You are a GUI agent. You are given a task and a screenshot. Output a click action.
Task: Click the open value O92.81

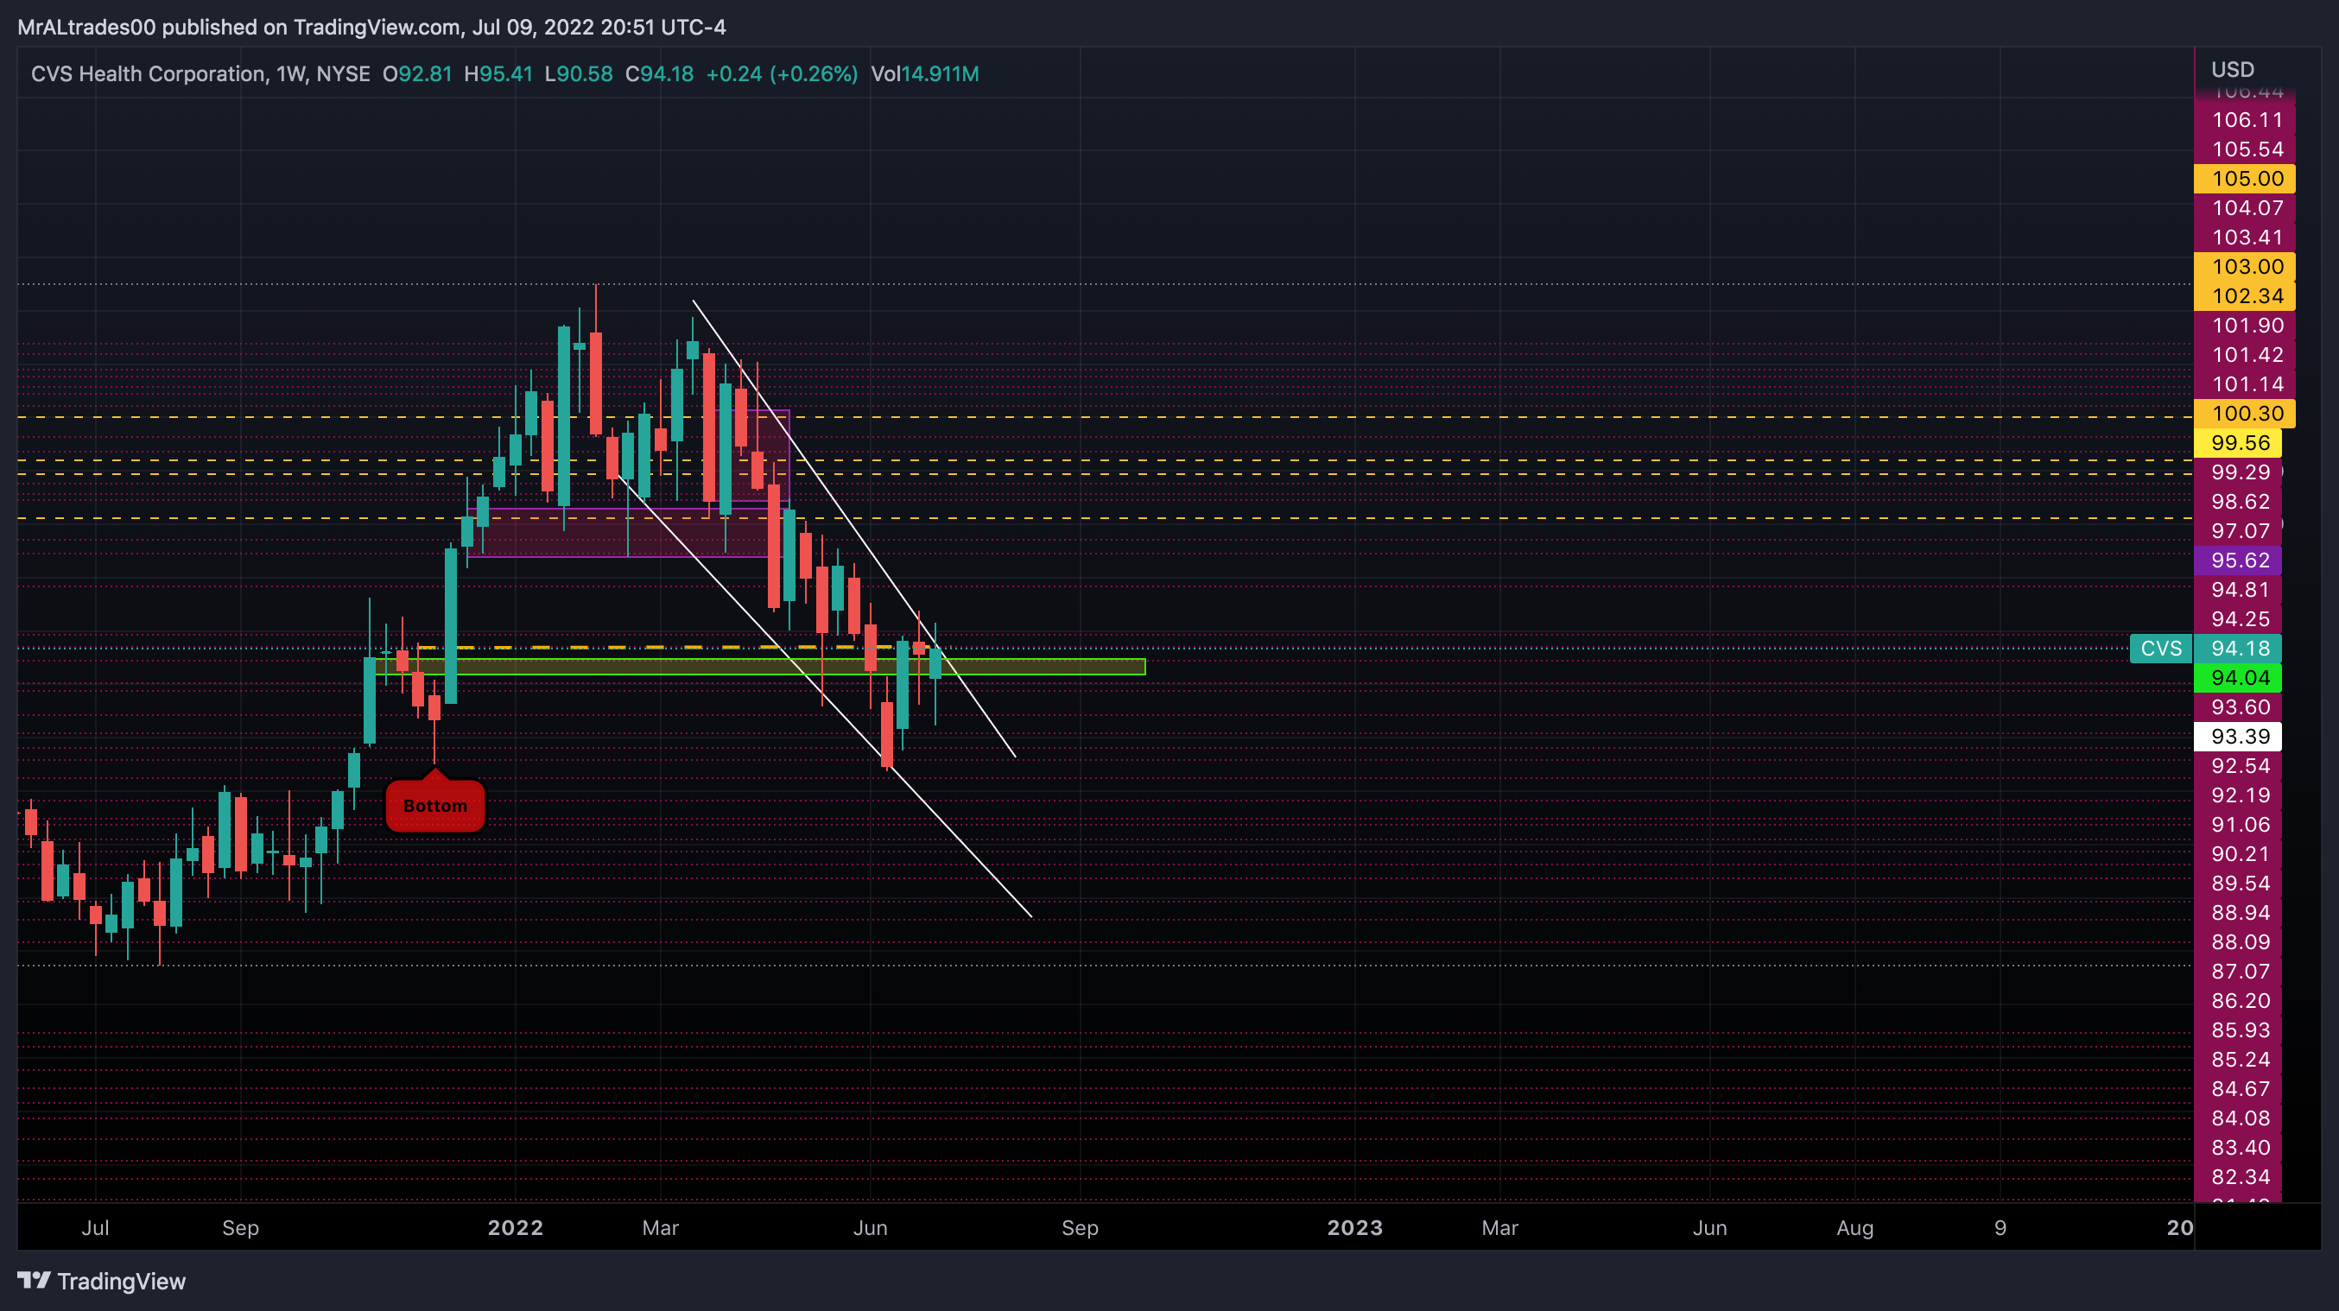(x=417, y=74)
